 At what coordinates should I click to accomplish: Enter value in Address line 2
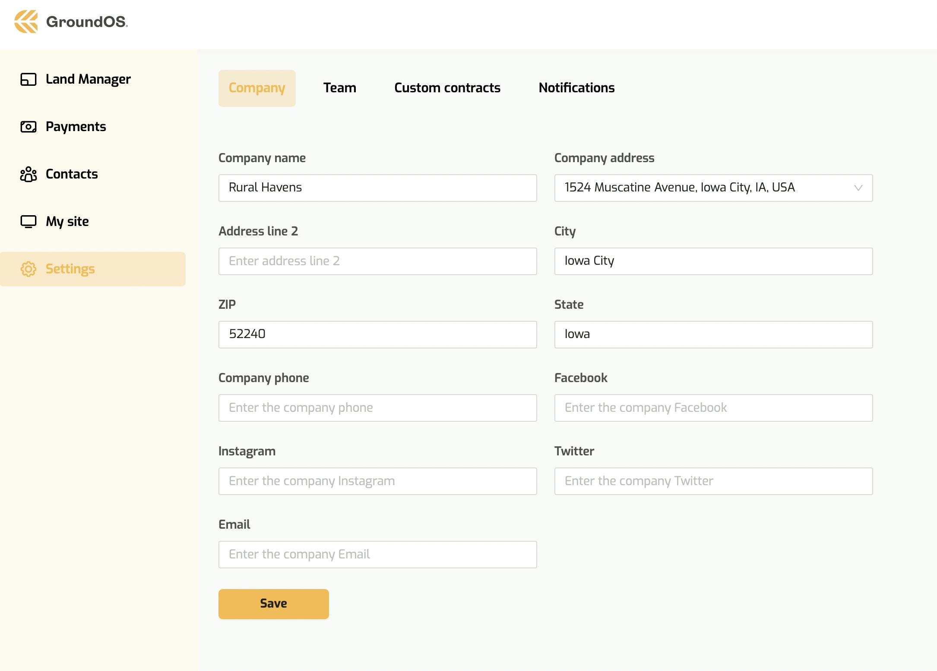[378, 261]
